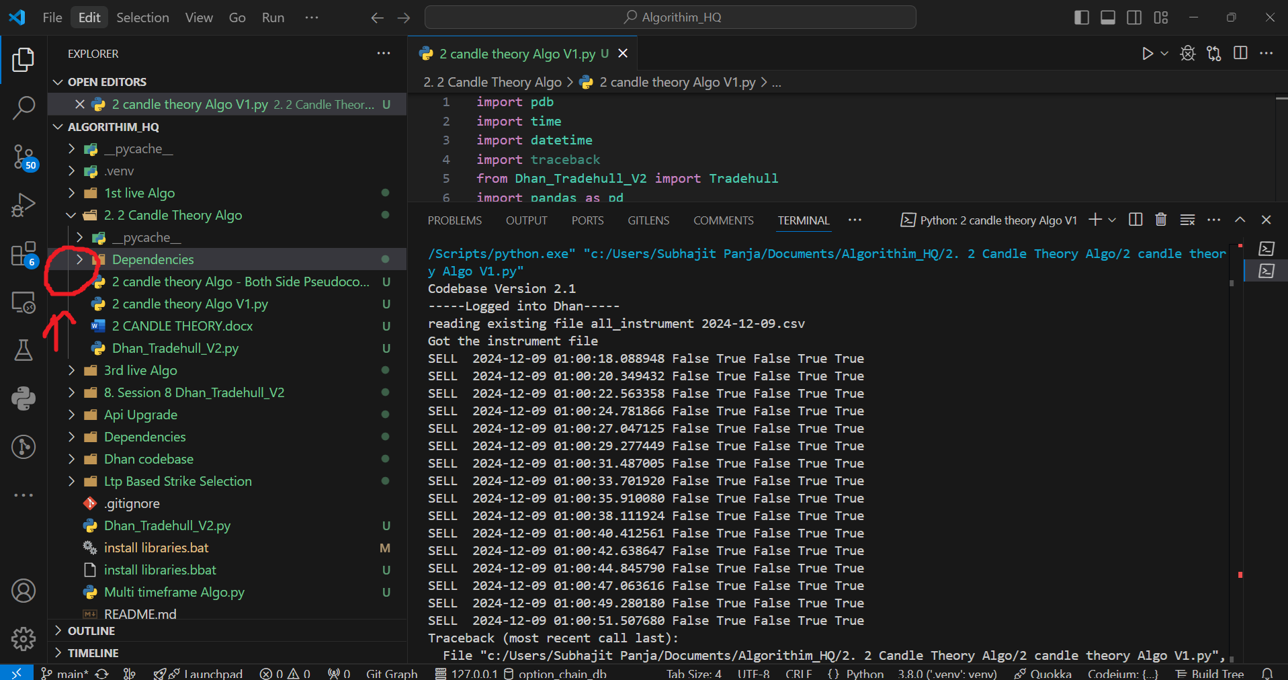The image size is (1288, 680).
Task: Open Manage settings gear icon
Action: point(24,638)
